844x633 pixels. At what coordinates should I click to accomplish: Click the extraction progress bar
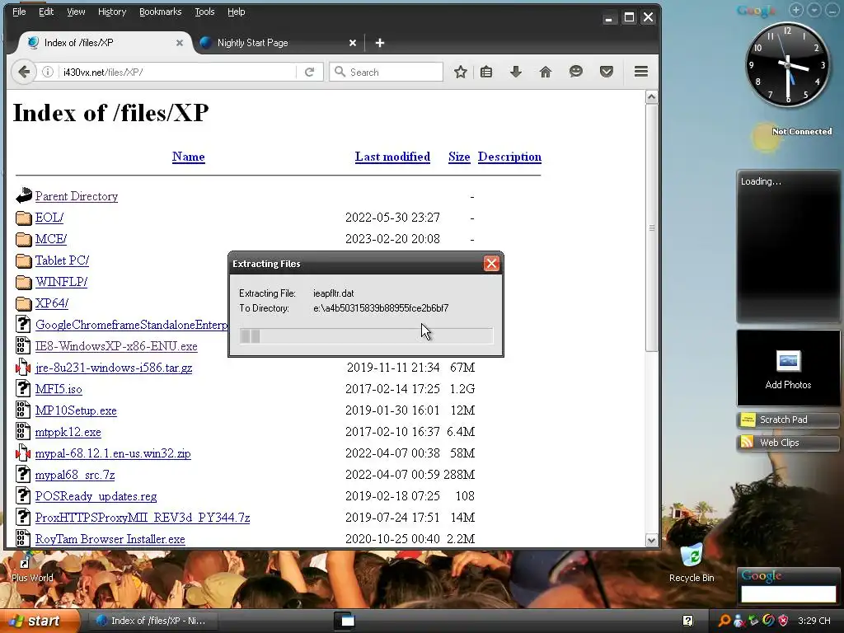click(x=366, y=336)
